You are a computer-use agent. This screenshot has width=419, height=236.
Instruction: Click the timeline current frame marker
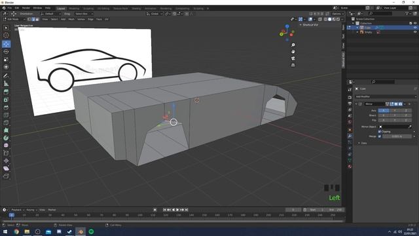(x=12, y=215)
